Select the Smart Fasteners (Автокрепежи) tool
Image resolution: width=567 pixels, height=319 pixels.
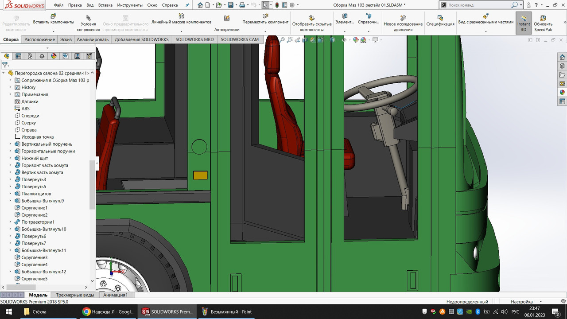point(227,21)
